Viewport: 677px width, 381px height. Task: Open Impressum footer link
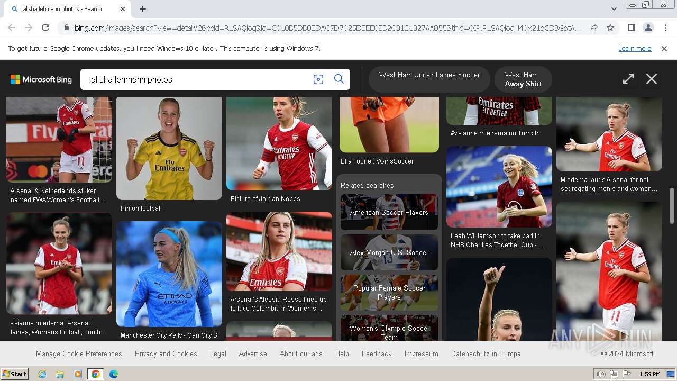pos(422,353)
